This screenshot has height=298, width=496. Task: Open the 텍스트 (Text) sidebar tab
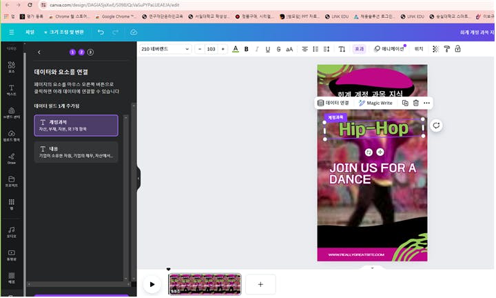point(12,90)
